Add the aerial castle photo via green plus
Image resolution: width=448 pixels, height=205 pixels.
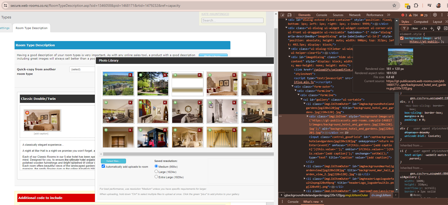click(106, 75)
